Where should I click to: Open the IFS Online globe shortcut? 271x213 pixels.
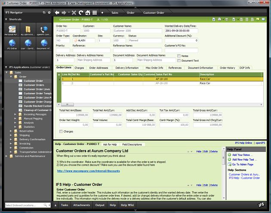[12, 43]
